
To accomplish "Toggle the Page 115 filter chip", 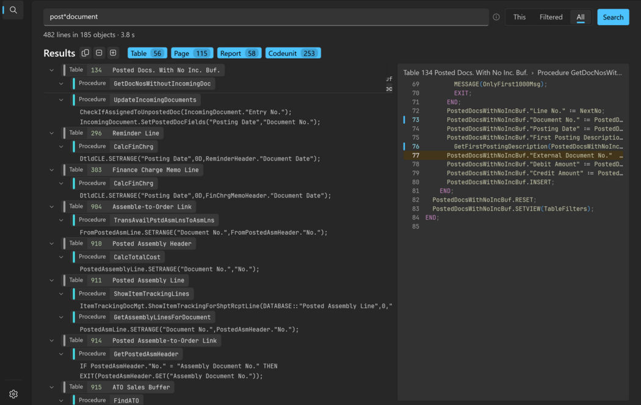I will coord(192,53).
